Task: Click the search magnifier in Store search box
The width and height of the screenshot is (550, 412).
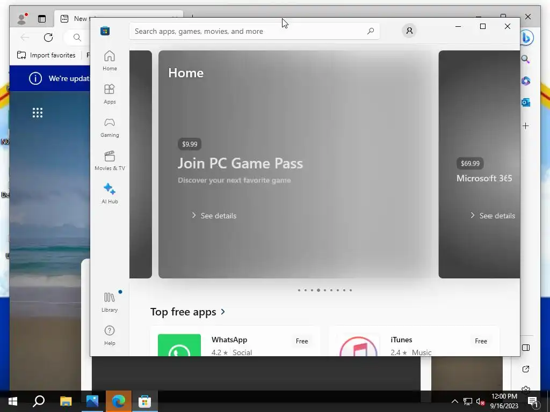Action: [371, 31]
